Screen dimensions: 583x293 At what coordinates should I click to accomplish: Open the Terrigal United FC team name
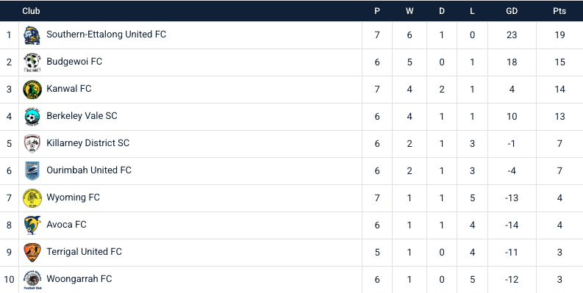tap(84, 252)
